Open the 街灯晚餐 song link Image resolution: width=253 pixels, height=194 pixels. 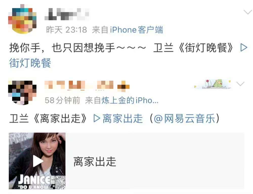(30, 63)
